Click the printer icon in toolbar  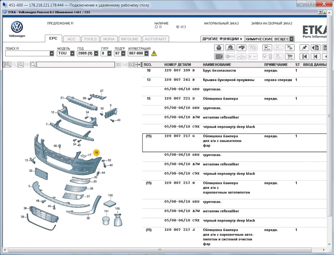[x=219, y=48]
